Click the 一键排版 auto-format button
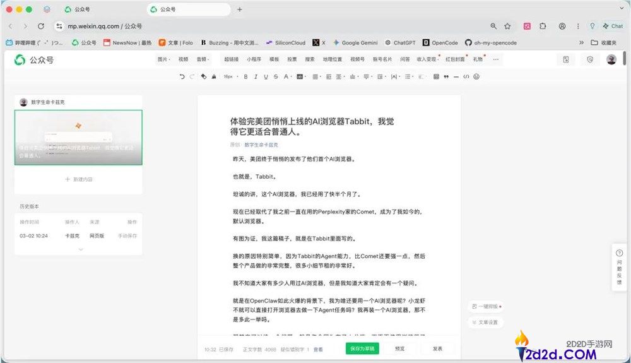The height and width of the screenshot is (363, 631). [x=486, y=307]
